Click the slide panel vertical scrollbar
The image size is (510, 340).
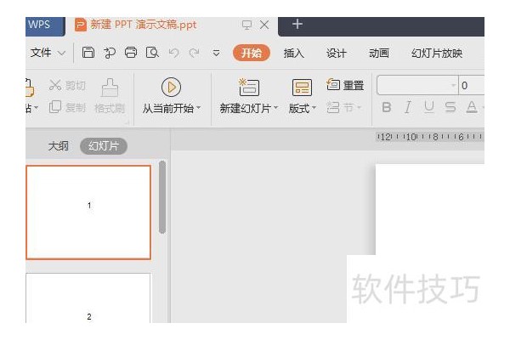click(162, 197)
